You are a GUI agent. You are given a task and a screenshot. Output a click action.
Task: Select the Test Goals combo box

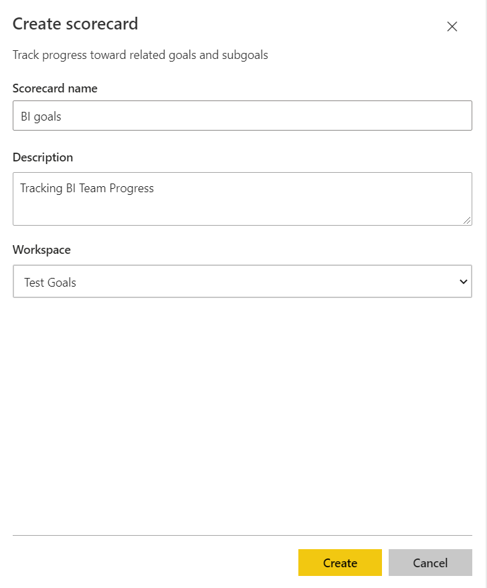[x=242, y=281]
